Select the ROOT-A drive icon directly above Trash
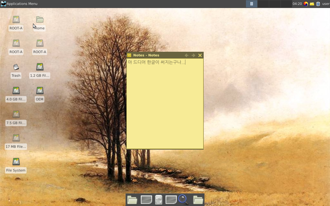 tap(16, 43)
